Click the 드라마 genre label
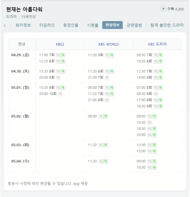Viewport: 190px width, 197px height. (11, 17)
